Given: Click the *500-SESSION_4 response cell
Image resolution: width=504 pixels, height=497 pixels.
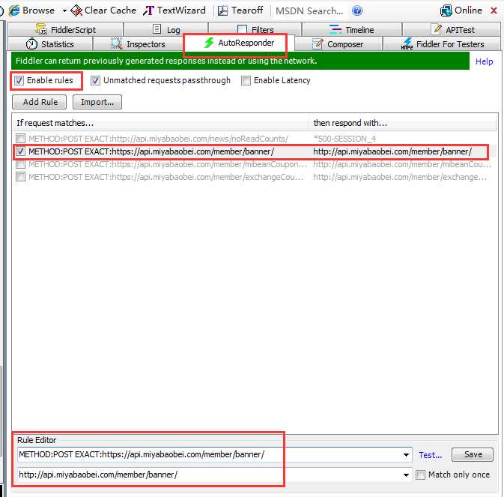Looking at the screenshot, I should pyautogui.click(x=344, y=139).
